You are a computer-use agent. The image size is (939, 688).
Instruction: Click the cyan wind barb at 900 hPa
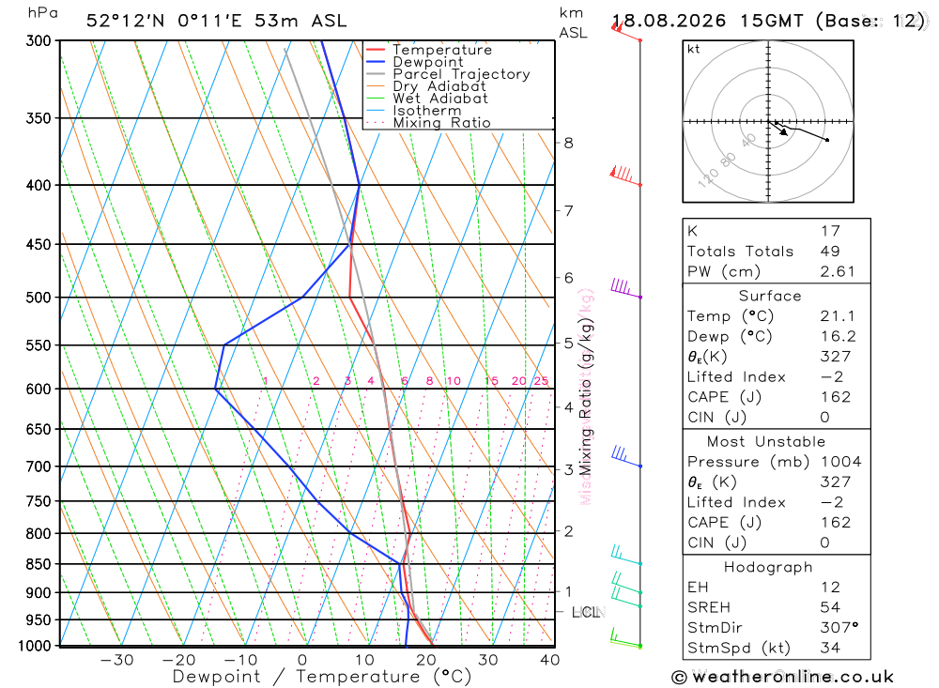[626, 583]
